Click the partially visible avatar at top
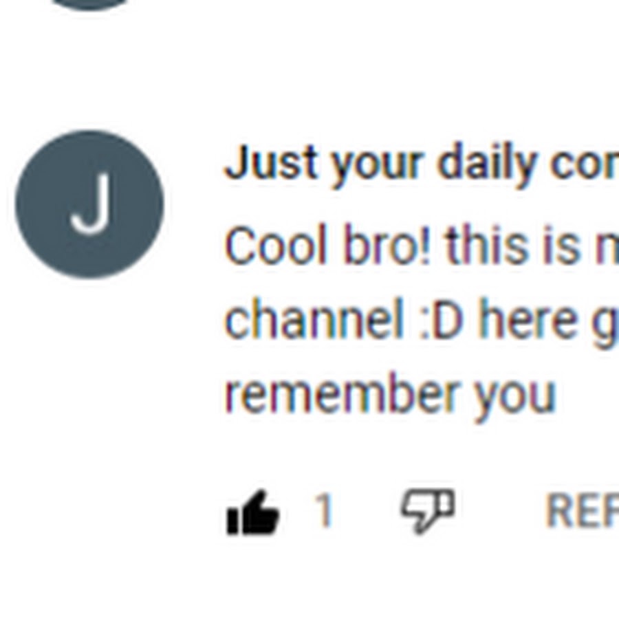This screenshot has width=619, height=619. tap(89, 5)
